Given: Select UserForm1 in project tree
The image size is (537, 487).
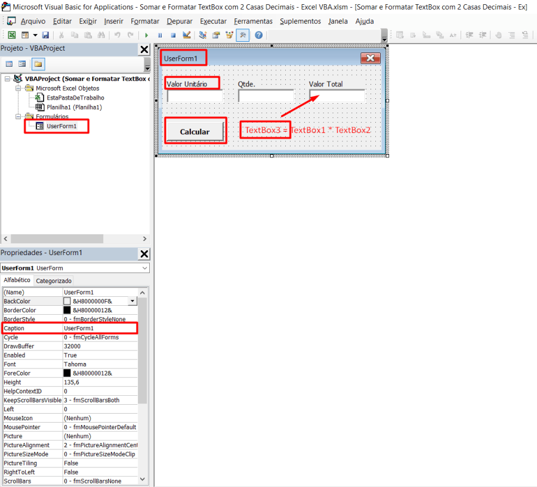Looking at the screenshot, I should coord(61,126).
